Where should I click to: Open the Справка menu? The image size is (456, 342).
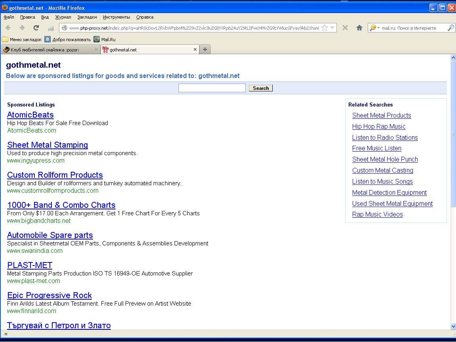tap(144, 17)
